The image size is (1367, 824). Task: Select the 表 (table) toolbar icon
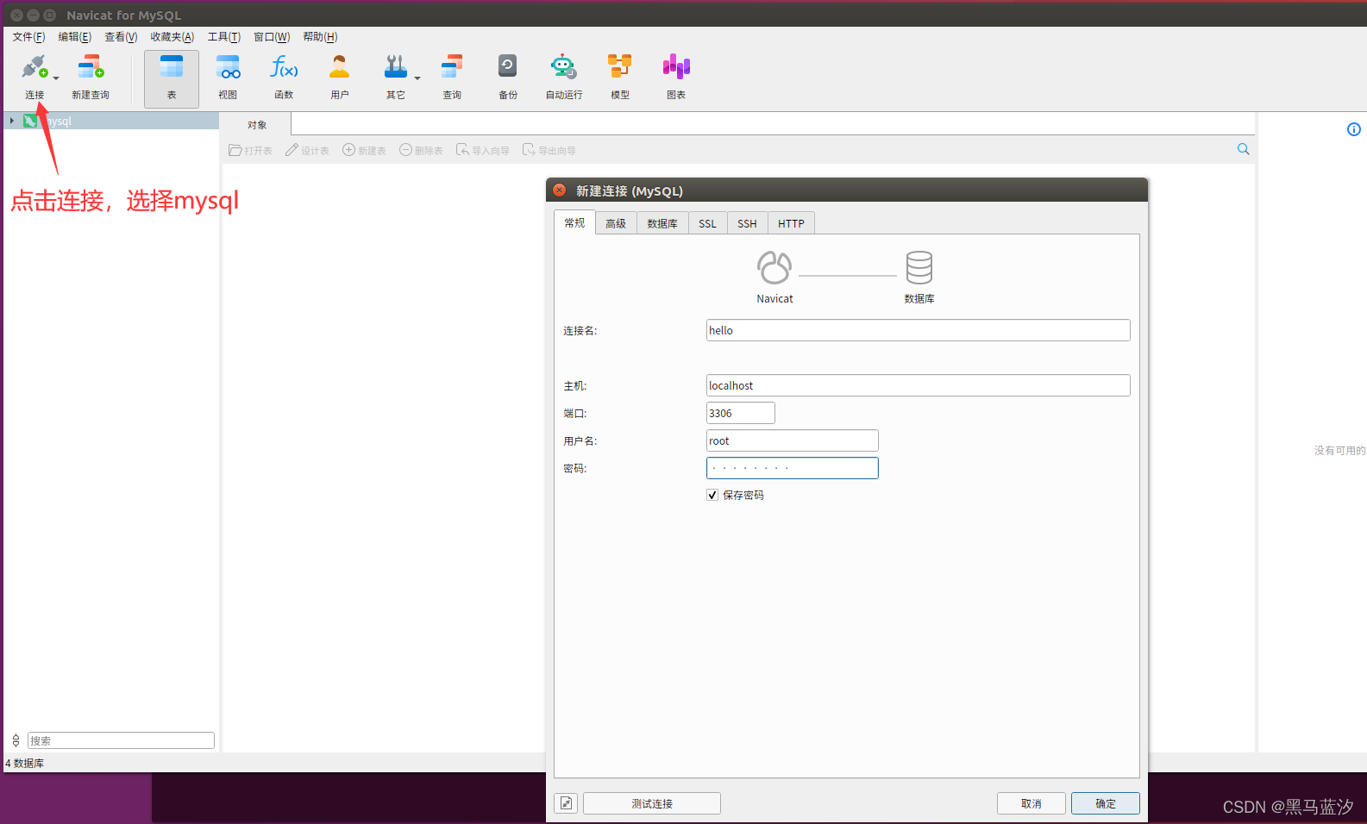(x=172, y=67)
